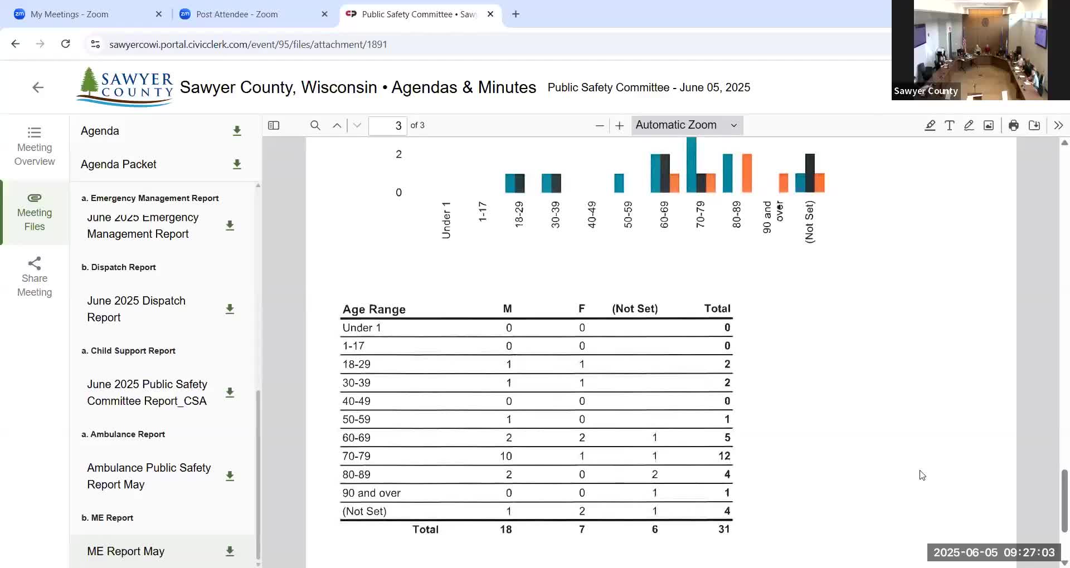Print the PDF document

tap(1013, 125)
